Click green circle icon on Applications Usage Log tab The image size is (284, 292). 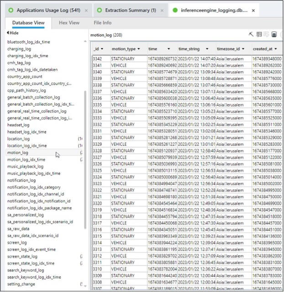(x=10, y=10)
